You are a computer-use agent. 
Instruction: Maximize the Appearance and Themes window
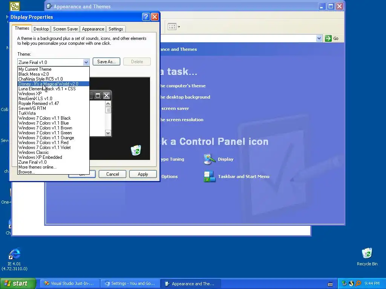click(331, 6)
